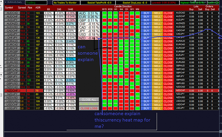Click AUDCAD label in right lots table
The height and width of the screenshot is (137, 222).
click(180, 13)
